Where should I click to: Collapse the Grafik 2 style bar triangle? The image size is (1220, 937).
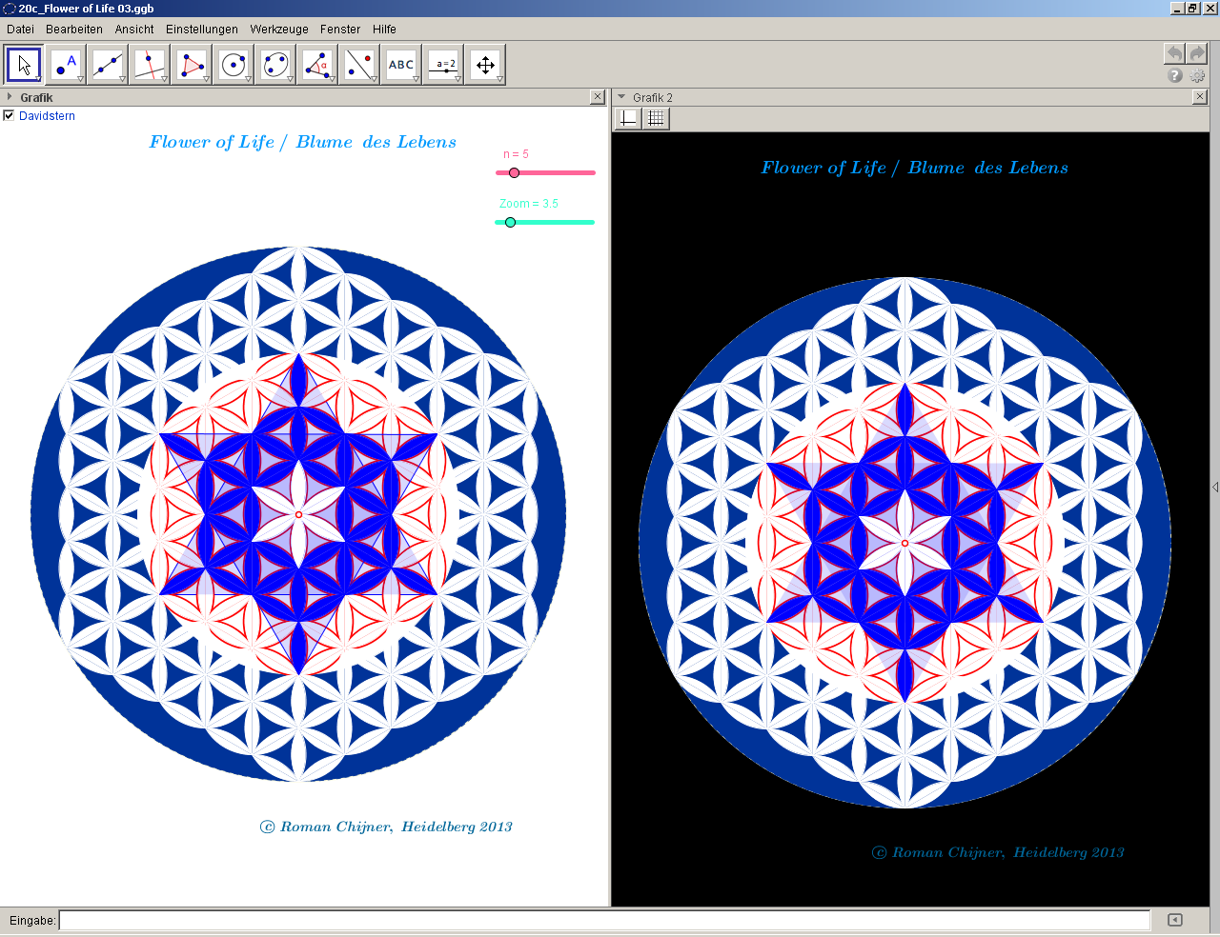(x=621, y=97)
